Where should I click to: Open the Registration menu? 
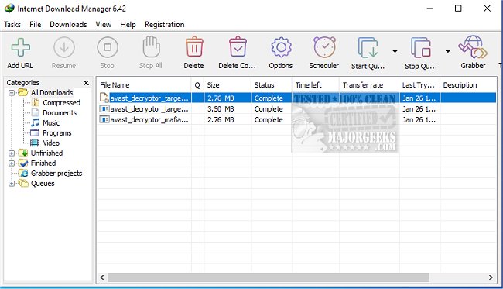pos(165,24)
